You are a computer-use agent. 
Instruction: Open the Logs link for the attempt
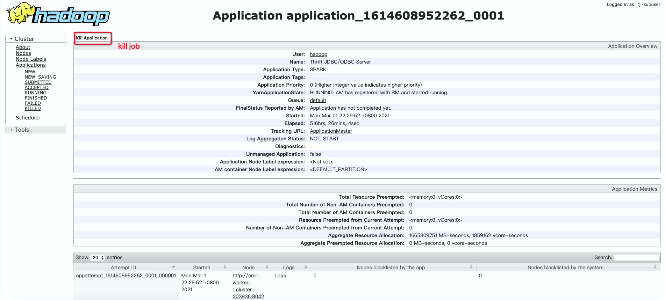[x=280, y=276]
